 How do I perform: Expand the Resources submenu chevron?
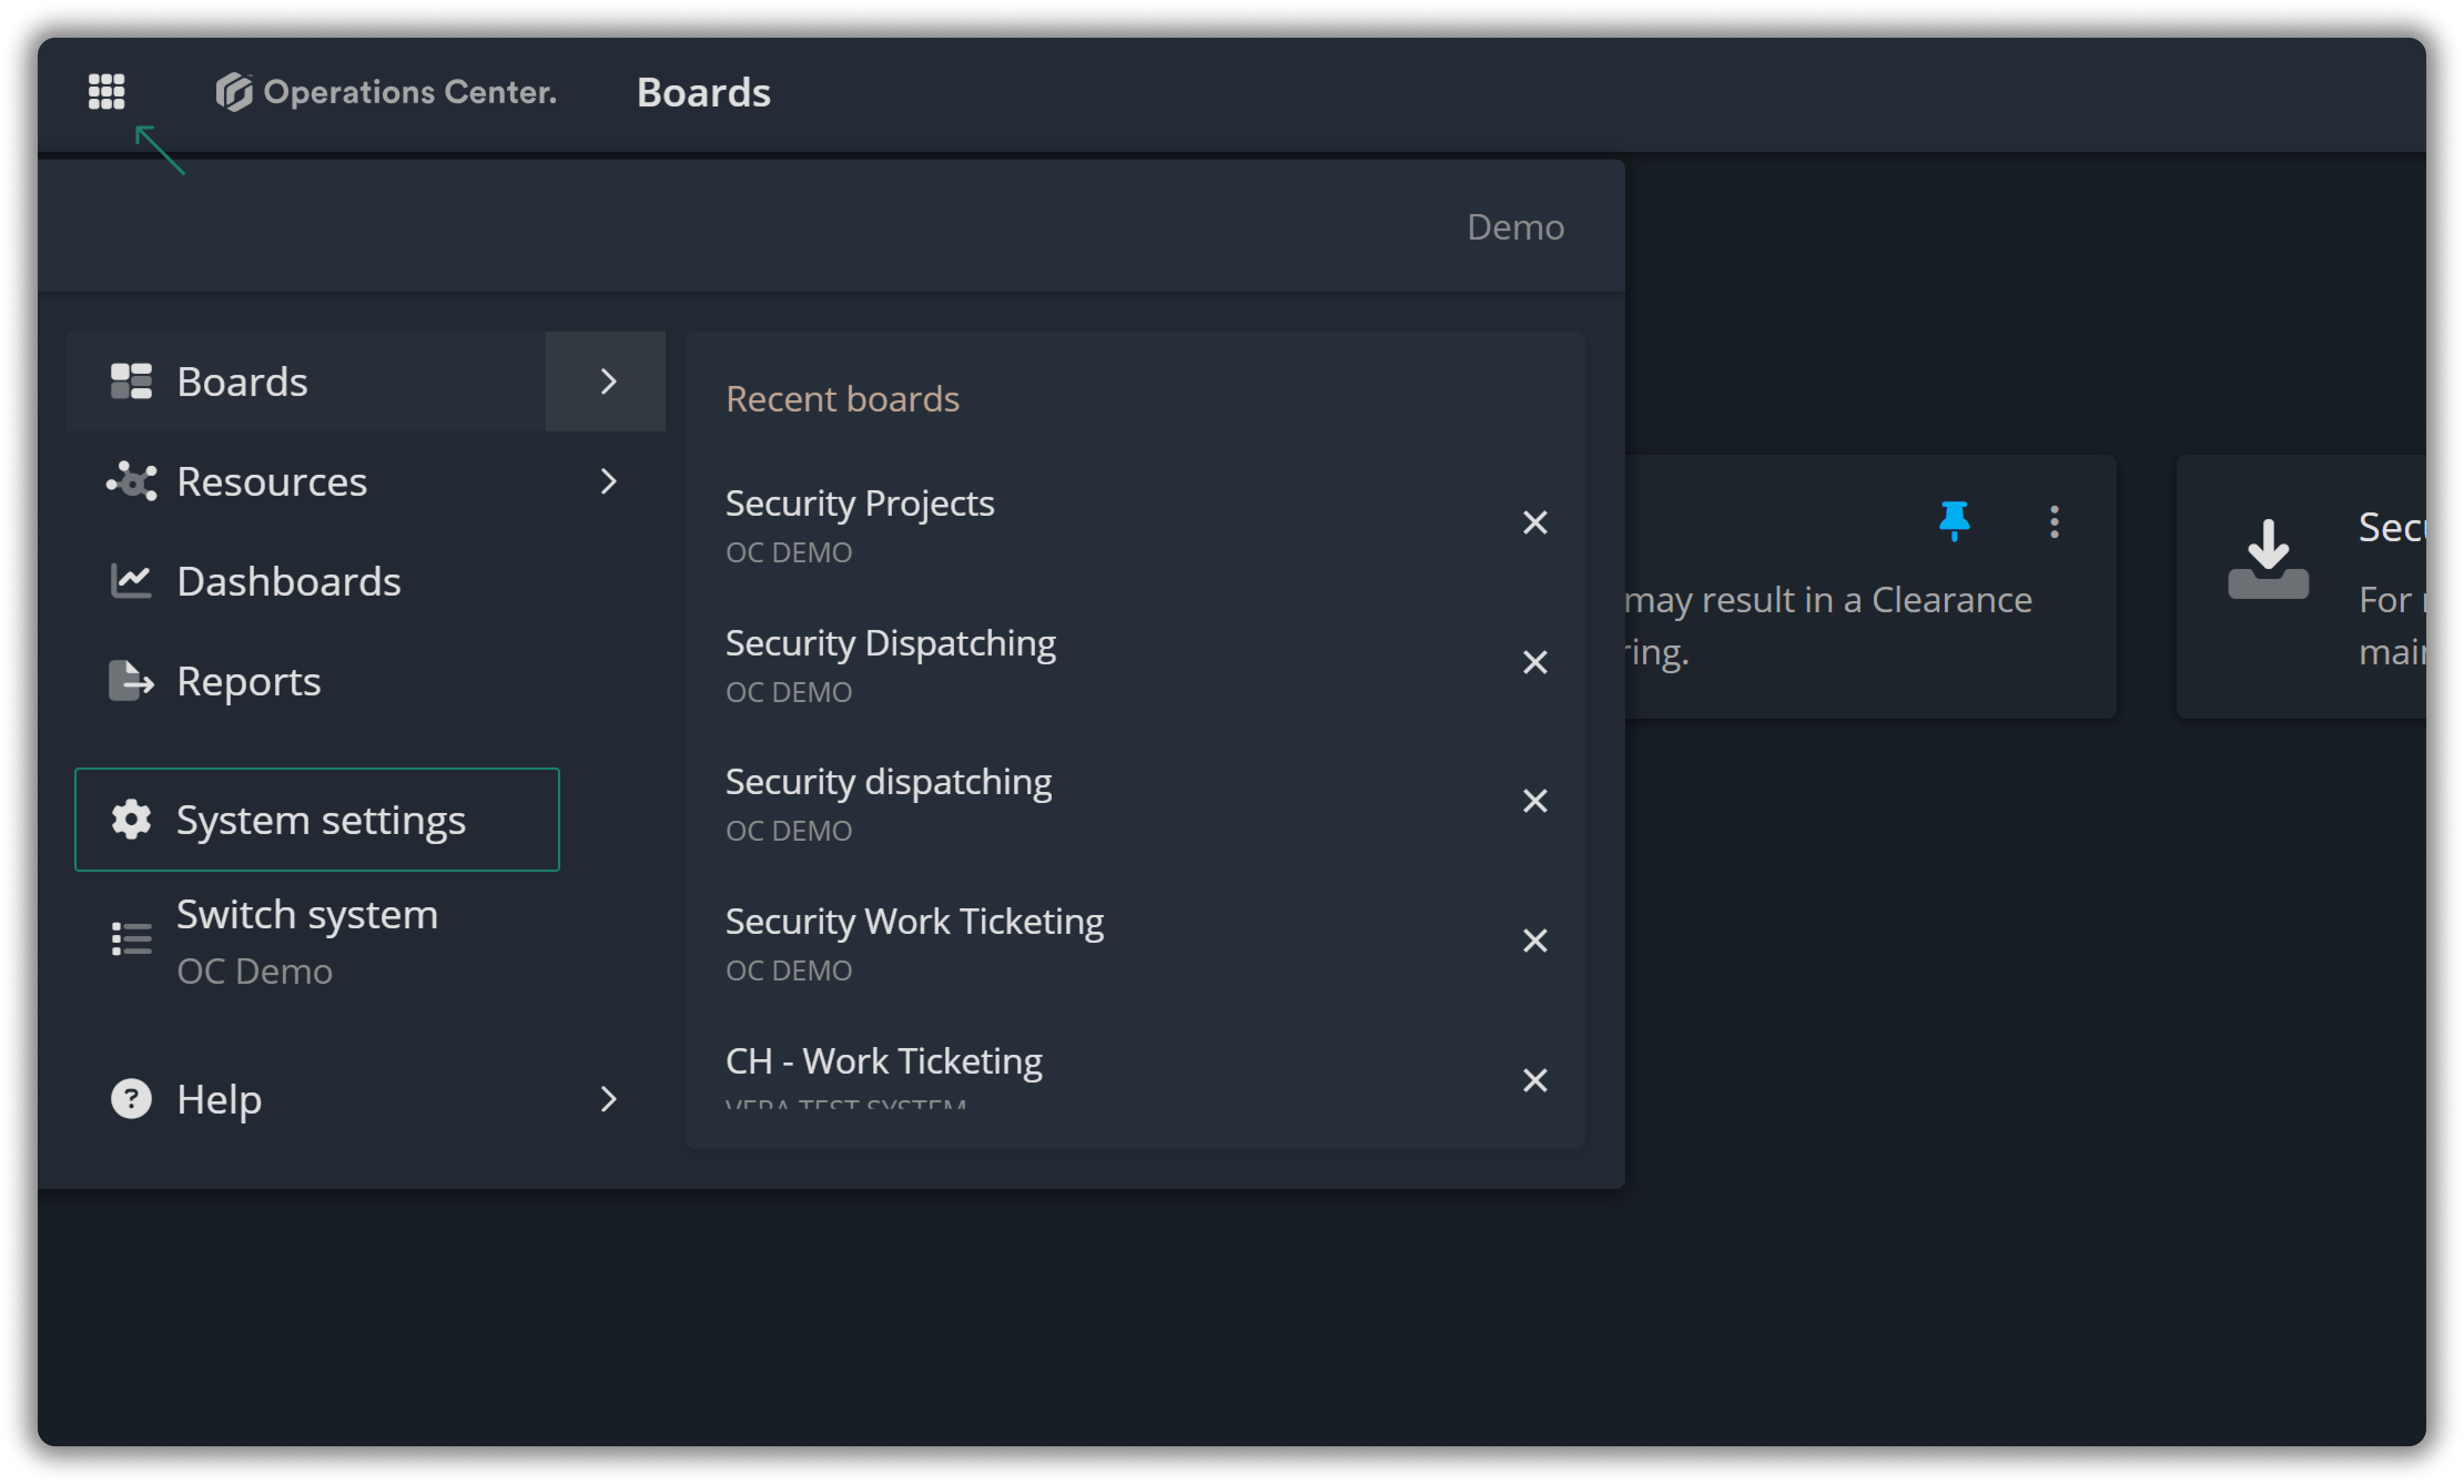(x=608, y=481)
